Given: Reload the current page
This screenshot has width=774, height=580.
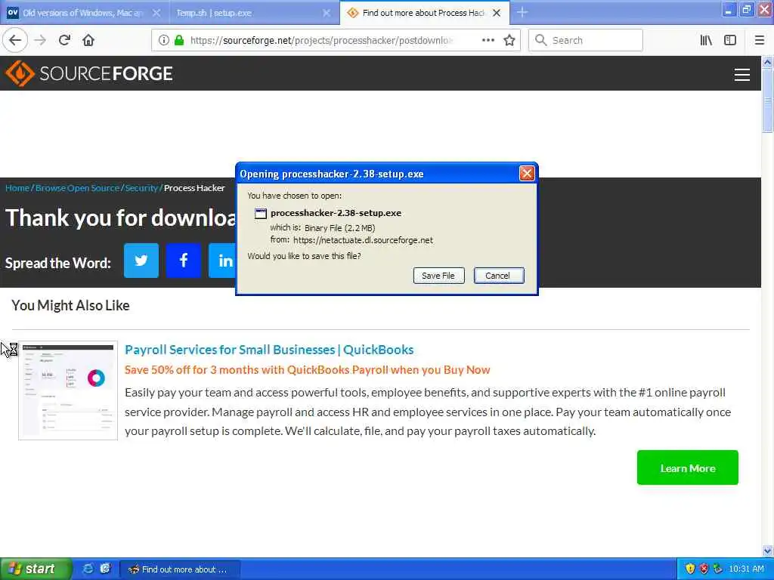Looking at the screenshot, I should coord(65,40).
